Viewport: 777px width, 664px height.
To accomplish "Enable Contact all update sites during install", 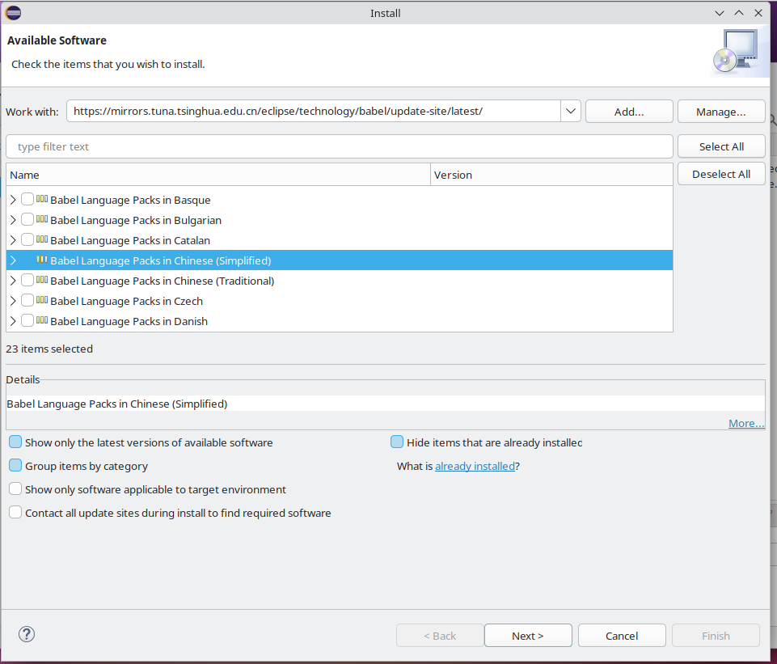I will (15, 513).
